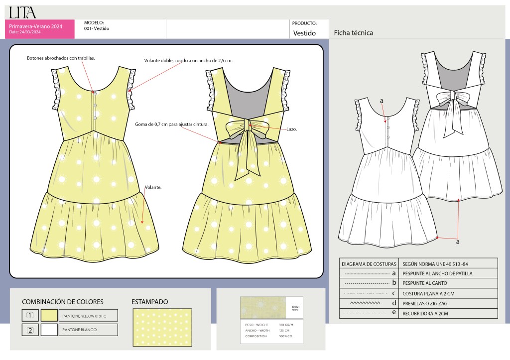Click the 'Goma de 0,7 cm' waist note
Image resolution: width=510 pixels, height=360 pixels.
pos(171,124)
